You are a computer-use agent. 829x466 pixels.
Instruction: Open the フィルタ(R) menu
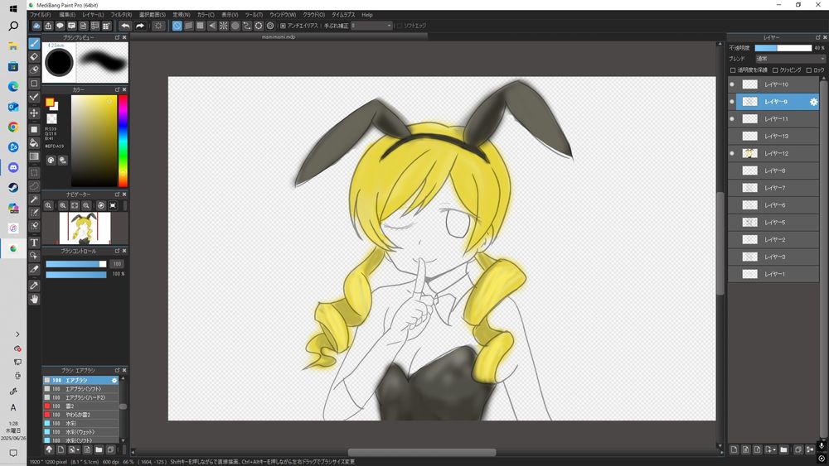[121, 15]
